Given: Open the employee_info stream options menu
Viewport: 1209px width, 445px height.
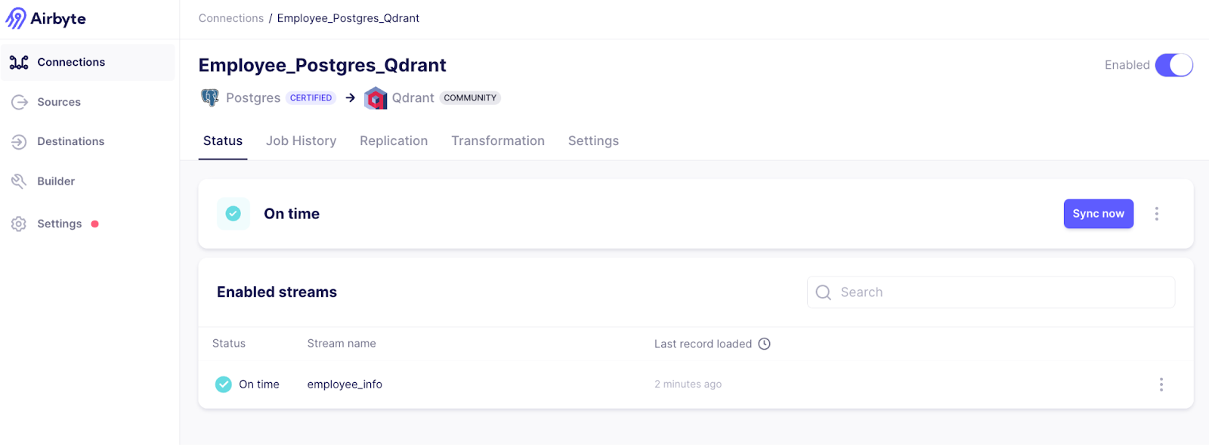Looking at the screenshot, I should coord(1161,385).
